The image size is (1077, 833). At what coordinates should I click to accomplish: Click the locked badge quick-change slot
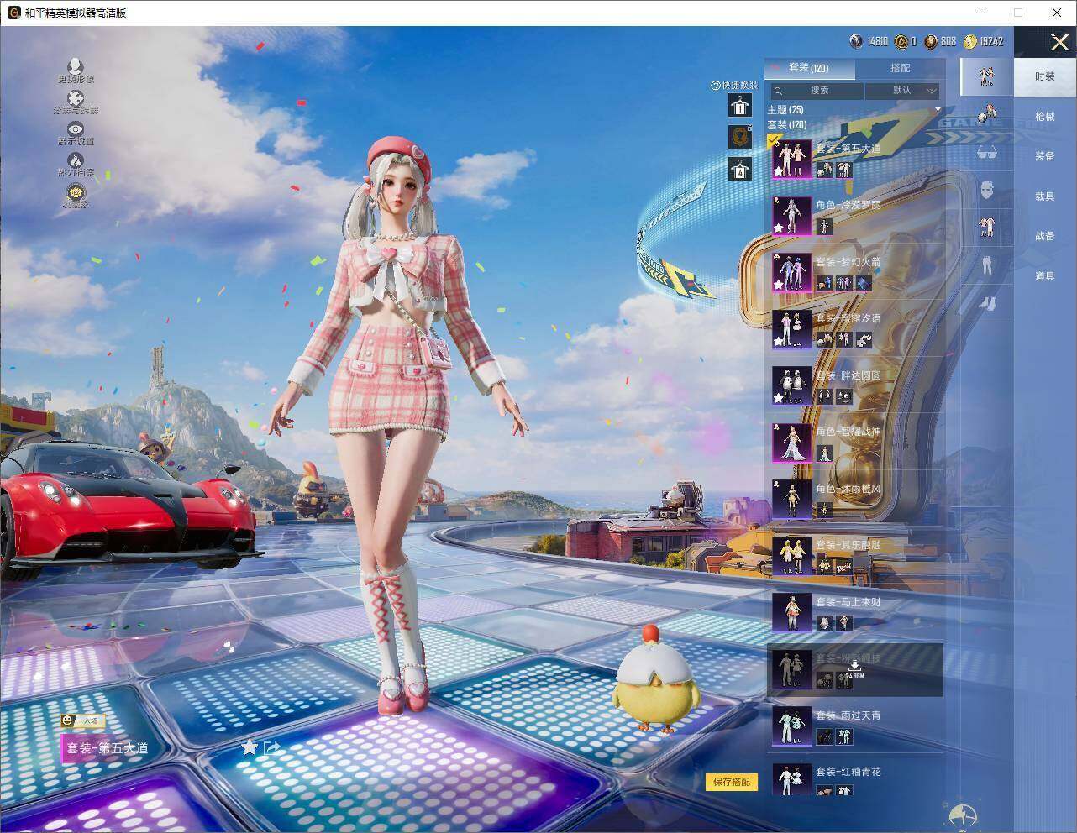tap(739, 137)
